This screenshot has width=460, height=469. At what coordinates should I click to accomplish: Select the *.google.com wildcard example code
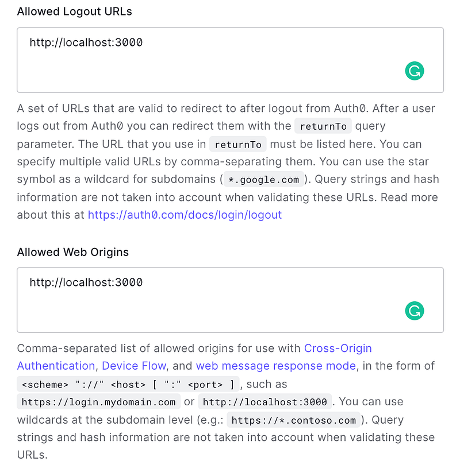click(x=263, y=180)
